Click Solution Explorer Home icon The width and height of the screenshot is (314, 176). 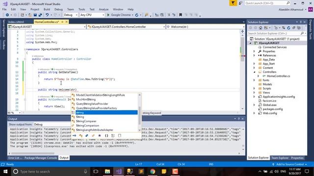tap(261, 28)
